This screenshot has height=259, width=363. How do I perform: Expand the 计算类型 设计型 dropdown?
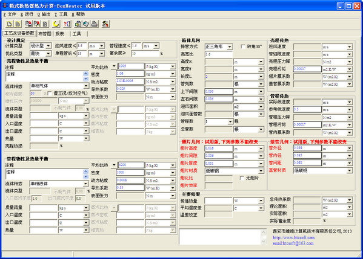[x=48, y=46]
